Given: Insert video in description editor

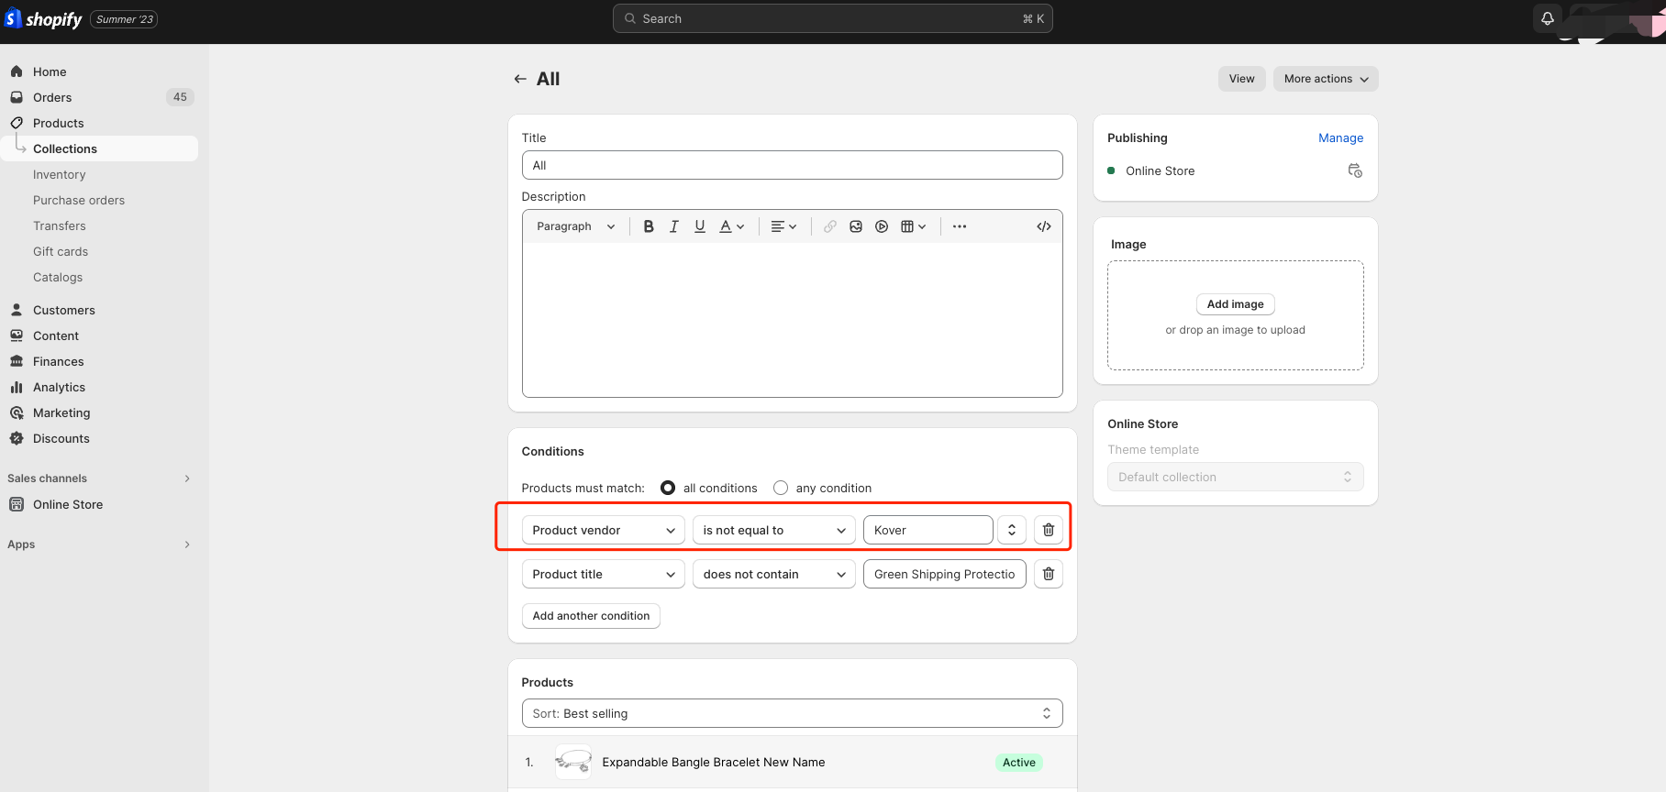Looking at the screenshot, I should click(882, 226).
